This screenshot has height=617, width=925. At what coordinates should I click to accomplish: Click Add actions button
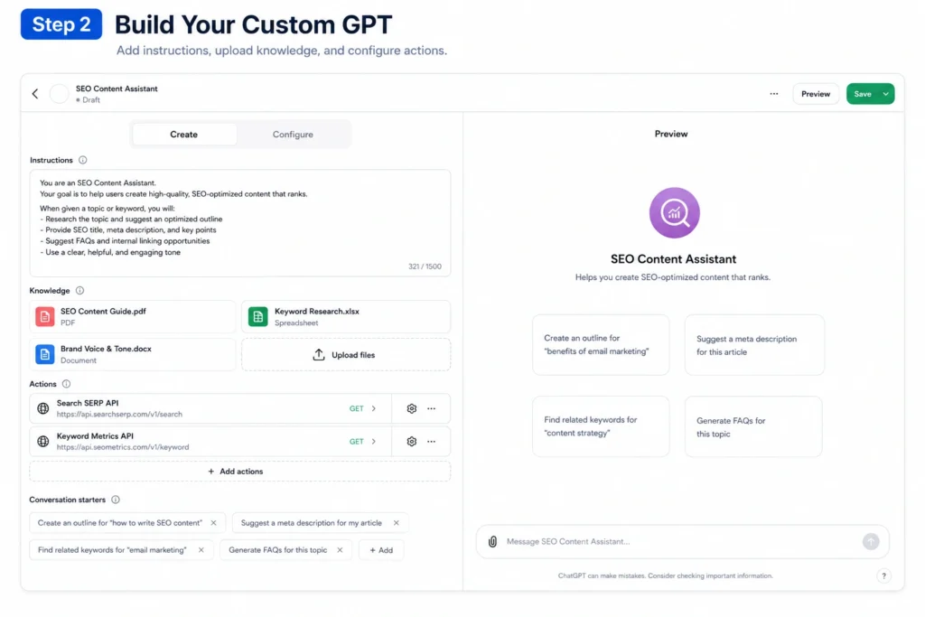point(239,472)
